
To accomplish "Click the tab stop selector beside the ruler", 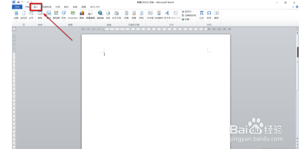I will pos(14,29).
